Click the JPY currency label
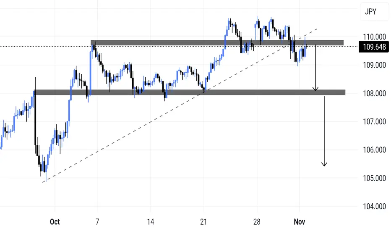The width and height of the screenshot is (391, 231). click(x=370, y=11)
